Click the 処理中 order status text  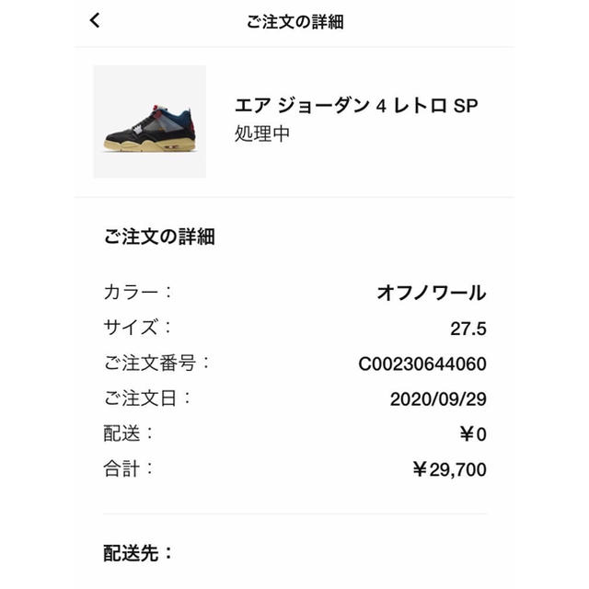(262, 133)
